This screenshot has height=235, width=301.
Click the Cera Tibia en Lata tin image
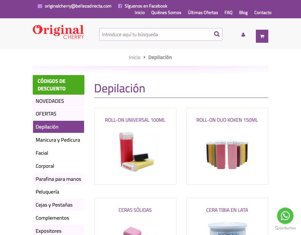pyautogui.click(x=227, y=228)
